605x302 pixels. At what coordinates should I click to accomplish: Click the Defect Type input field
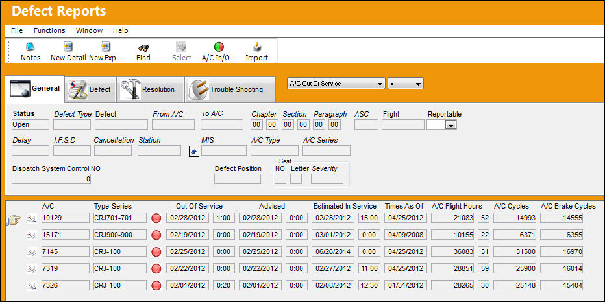point(72,124)
